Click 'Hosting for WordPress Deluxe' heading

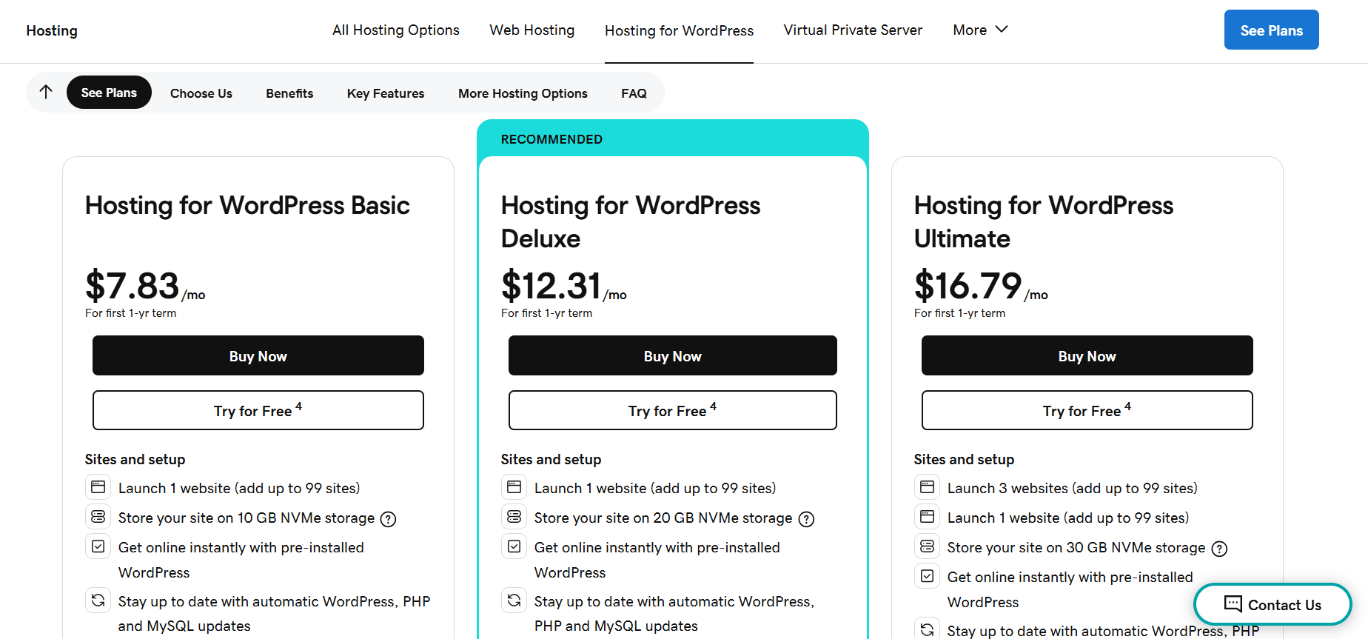[631, 221]
